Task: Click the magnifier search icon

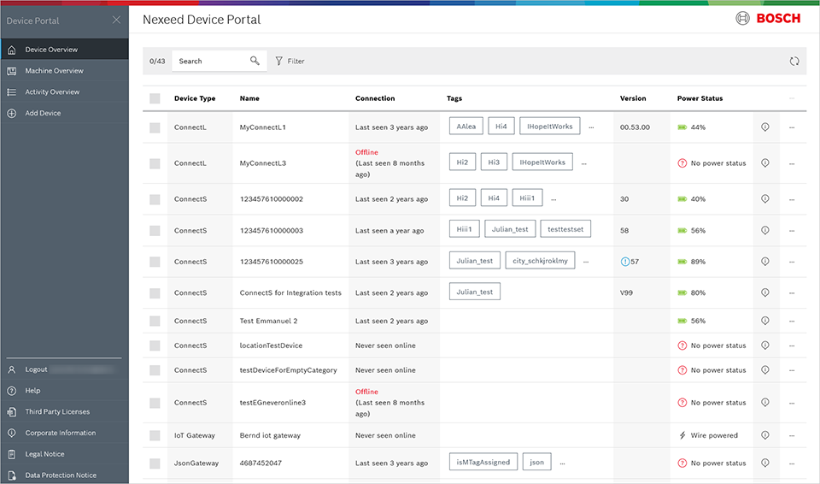Action: 255,61
